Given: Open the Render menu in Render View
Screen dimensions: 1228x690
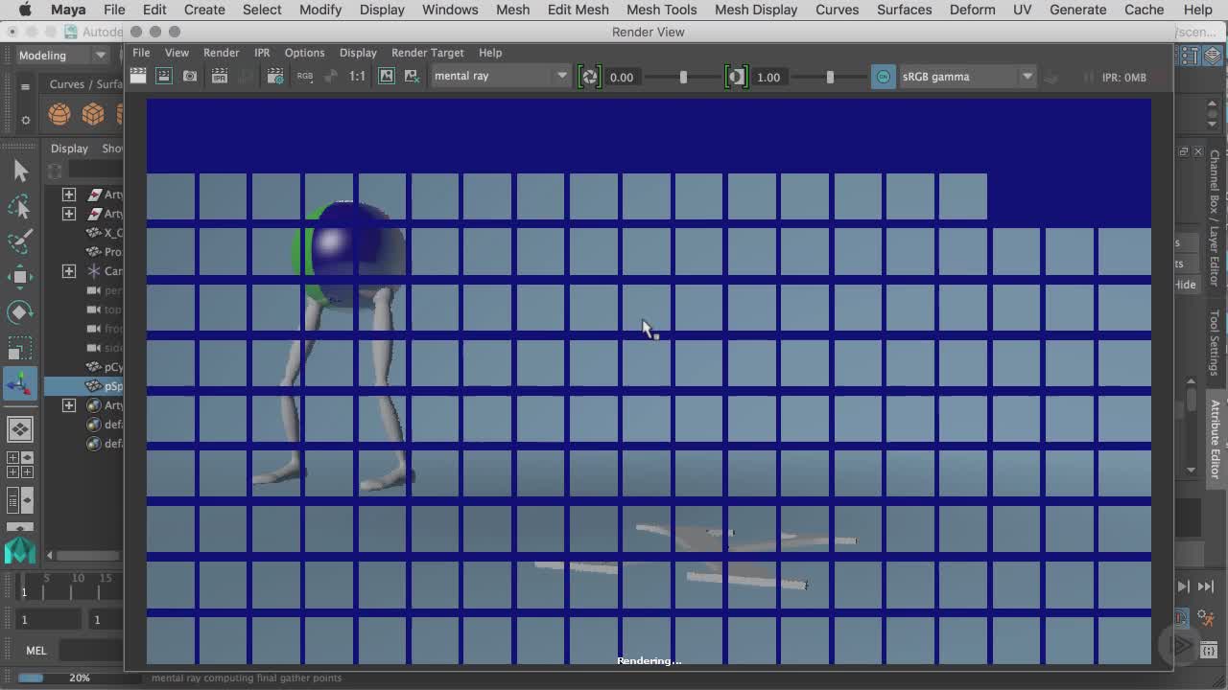Looking at the screenshot, I should pyautogui.click(x=221, y=53).
